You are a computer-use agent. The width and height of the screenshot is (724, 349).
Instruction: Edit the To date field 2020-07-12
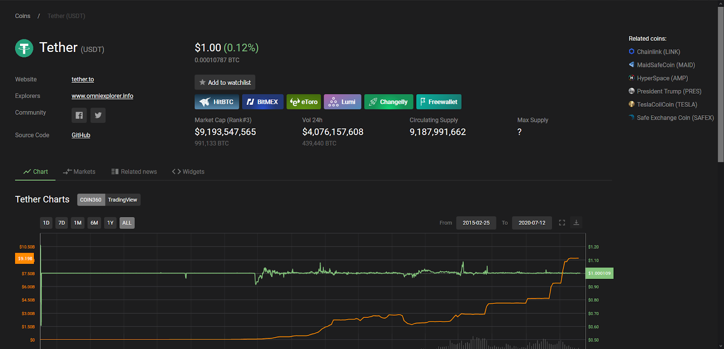click(532, 223)
